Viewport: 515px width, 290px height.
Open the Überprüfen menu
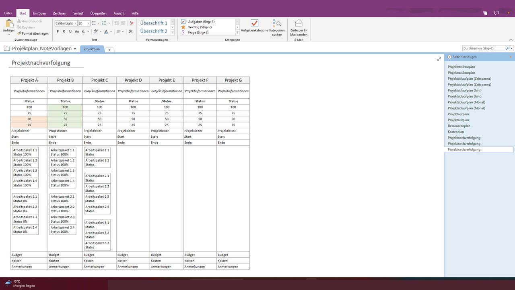click(x=98, y=12)
